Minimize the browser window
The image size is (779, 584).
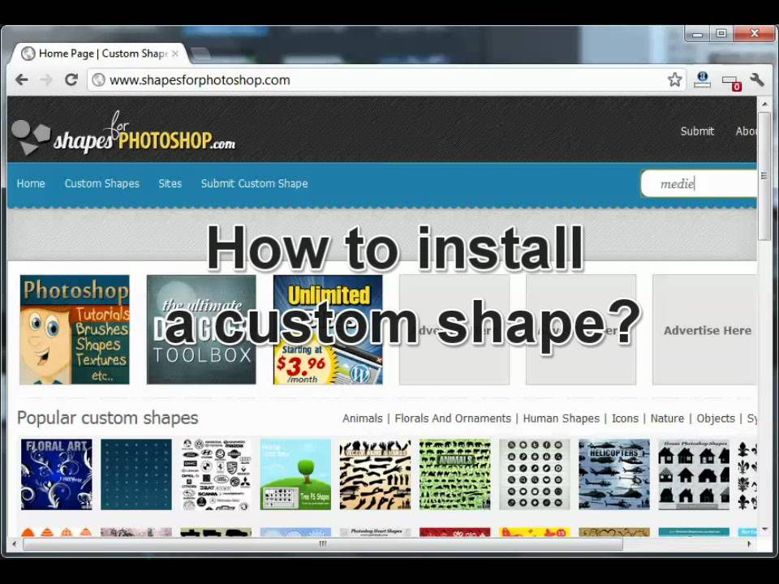point(698,34)
